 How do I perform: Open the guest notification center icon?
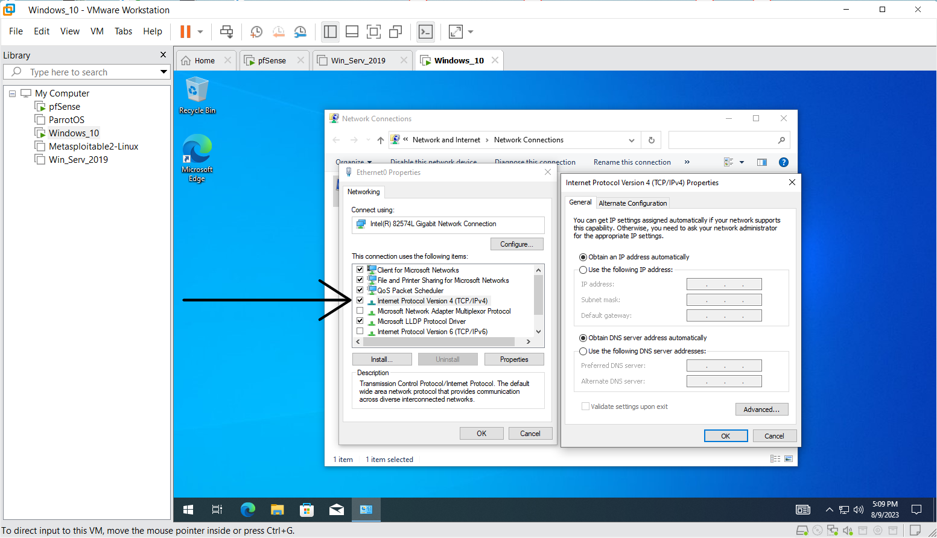(916, 510)
